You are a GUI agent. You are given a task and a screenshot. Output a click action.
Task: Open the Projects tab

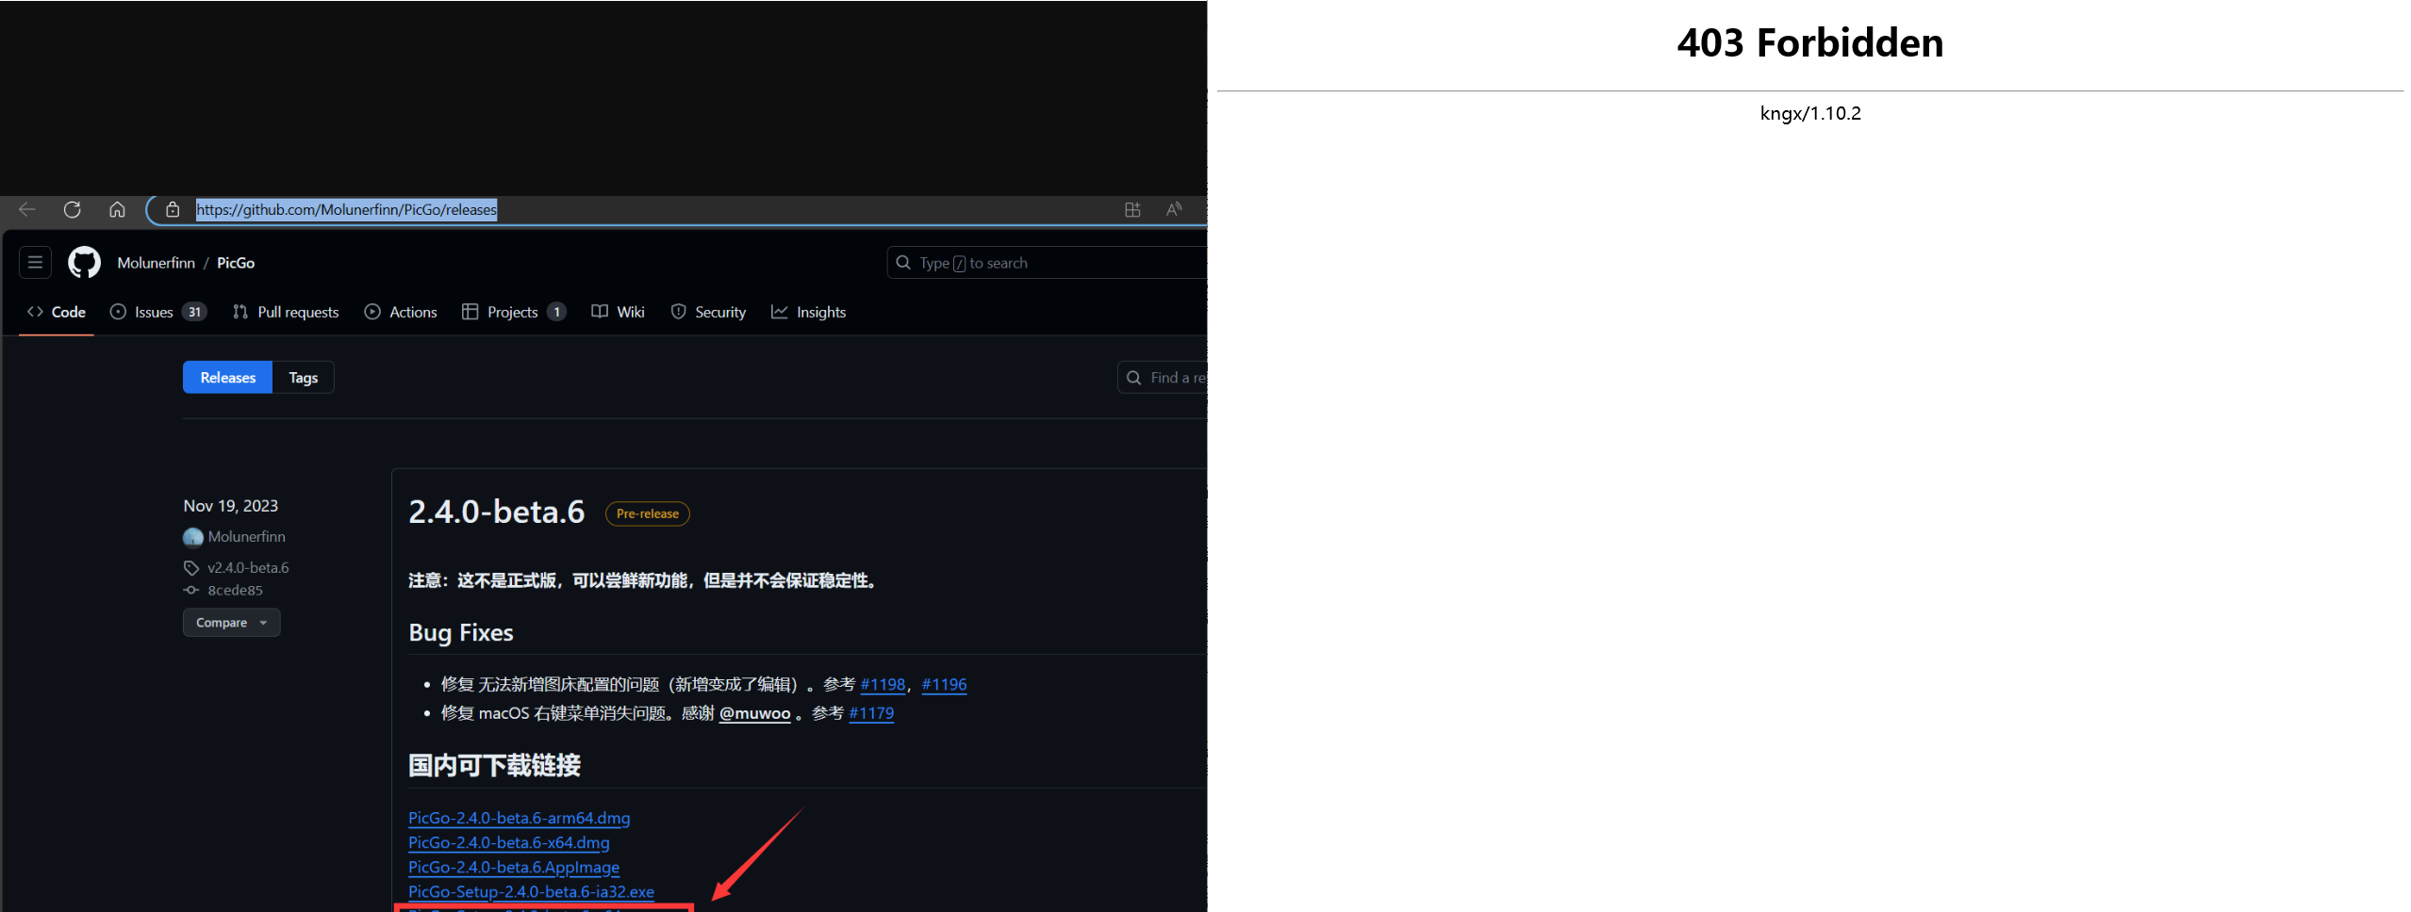(514, 312)
